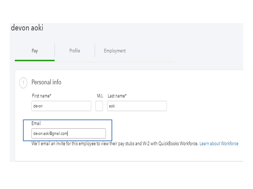Go to the Employment tab
This screenshot has height=189, width=253.
(x=115, y=51)
